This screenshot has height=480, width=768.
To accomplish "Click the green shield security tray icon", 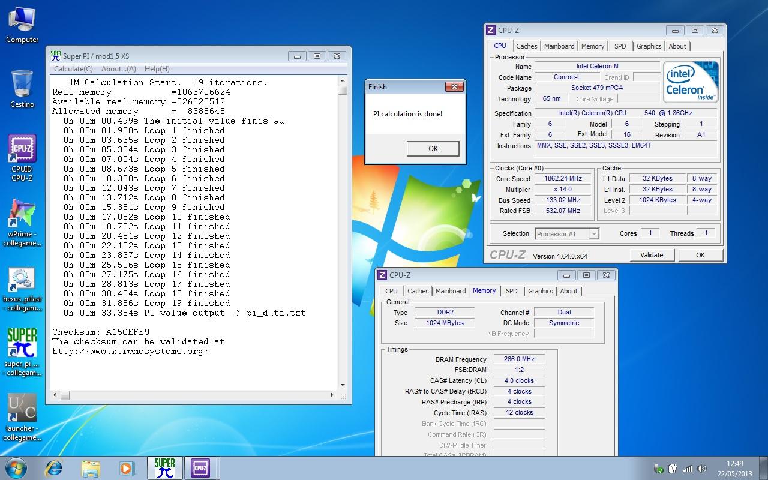I will tap(659, 469).
